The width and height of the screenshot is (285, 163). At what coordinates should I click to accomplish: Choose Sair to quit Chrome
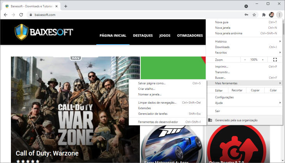pos(244,111)
